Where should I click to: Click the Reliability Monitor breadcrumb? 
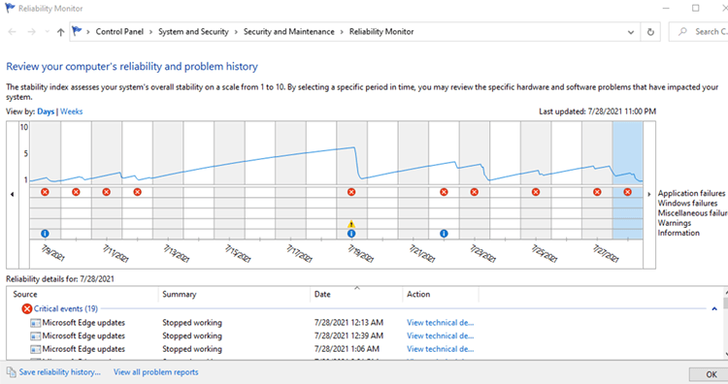pos(381,32)
